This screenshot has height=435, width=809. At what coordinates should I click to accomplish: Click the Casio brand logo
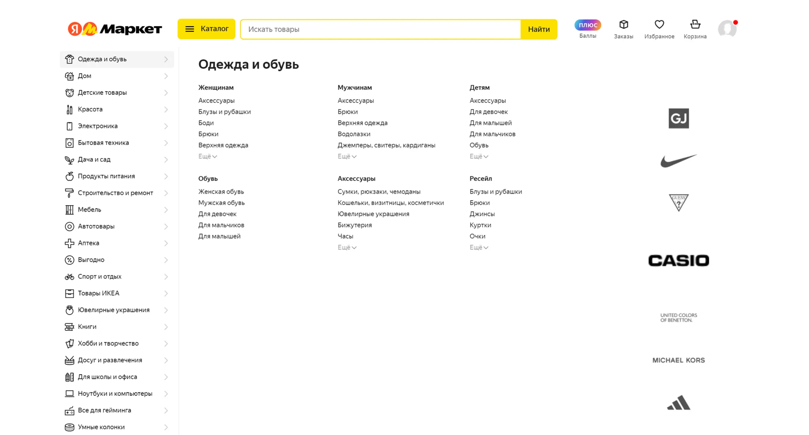[x=678, y=261]
